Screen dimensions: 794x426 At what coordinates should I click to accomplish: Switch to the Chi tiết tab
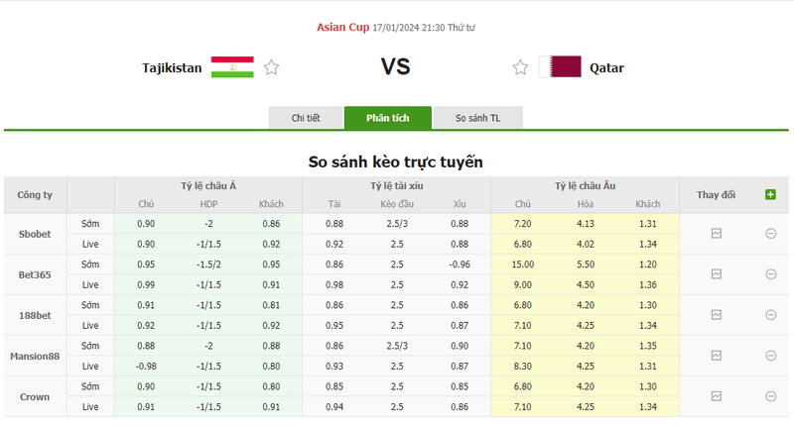[x=306, y=118]
